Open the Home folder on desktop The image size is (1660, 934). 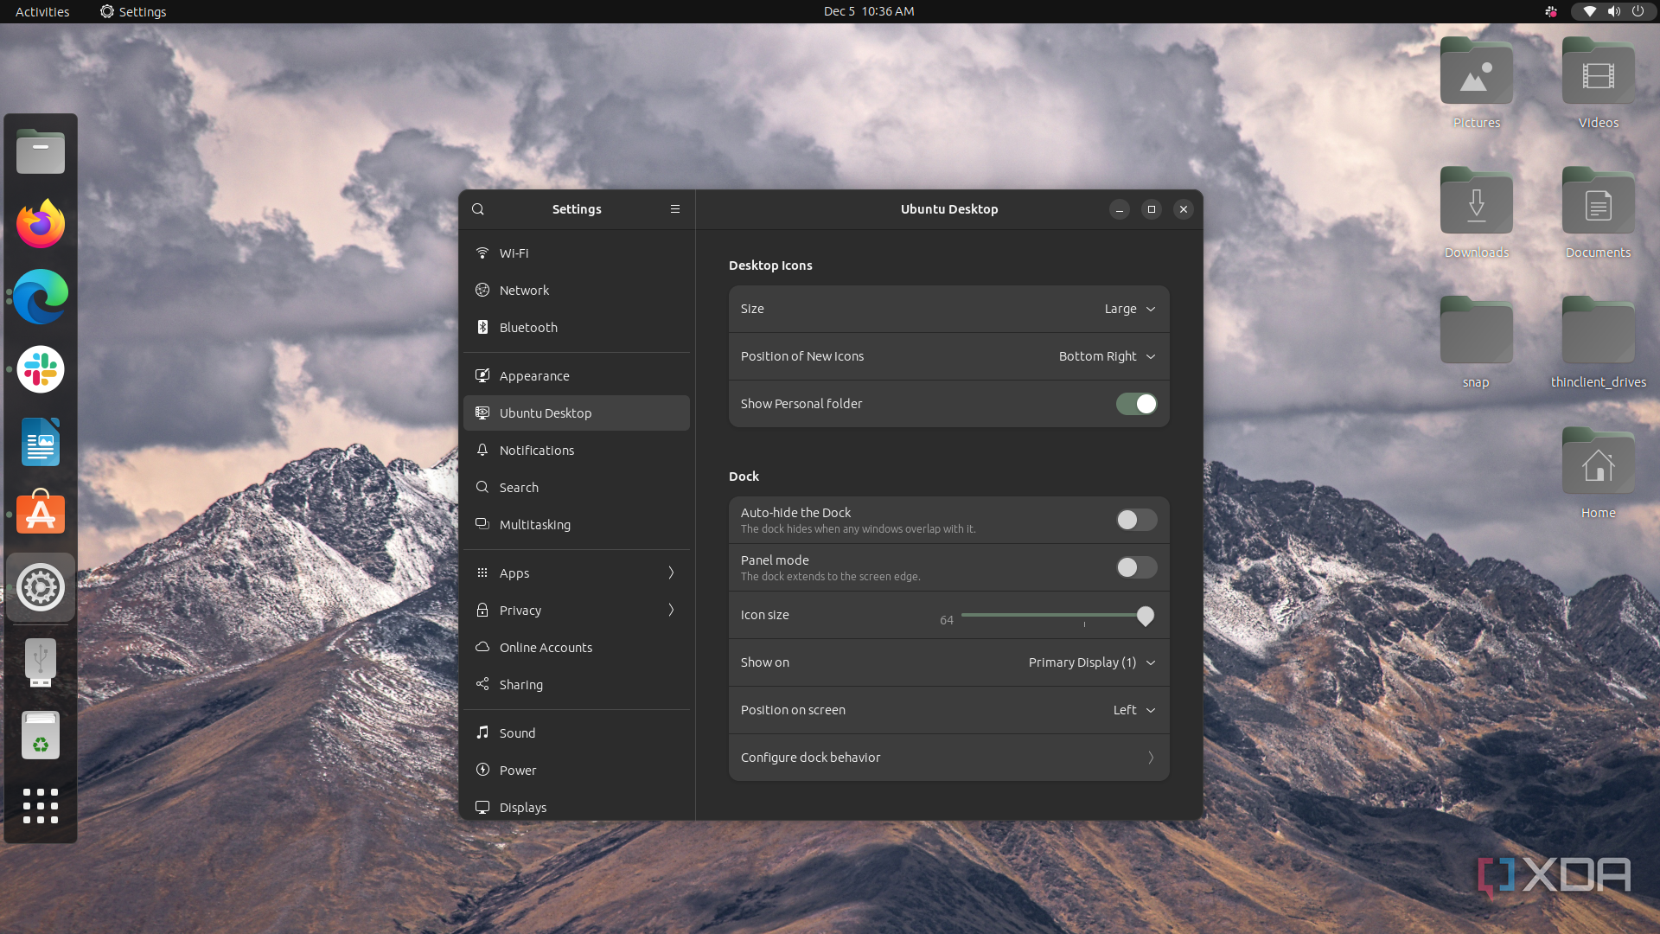[1599, 474]
